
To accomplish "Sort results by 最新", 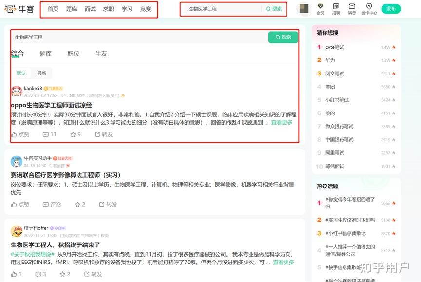I will (x=41, y=73).
